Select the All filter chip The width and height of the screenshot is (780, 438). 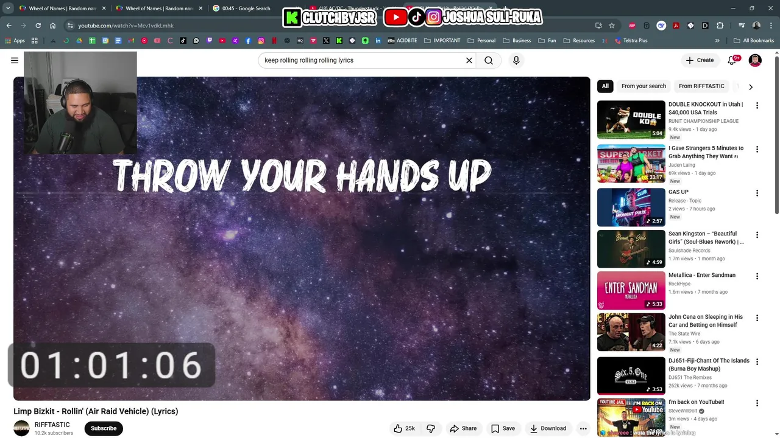(x=605, y=86)
